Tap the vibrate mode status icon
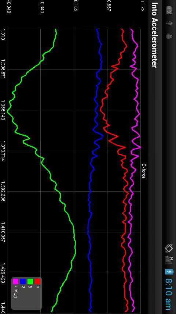 point(169,248)
